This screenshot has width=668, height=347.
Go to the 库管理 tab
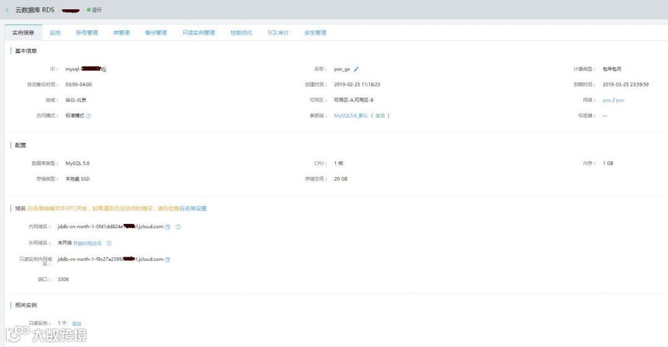pyautogui.click(x=121, y=32)
